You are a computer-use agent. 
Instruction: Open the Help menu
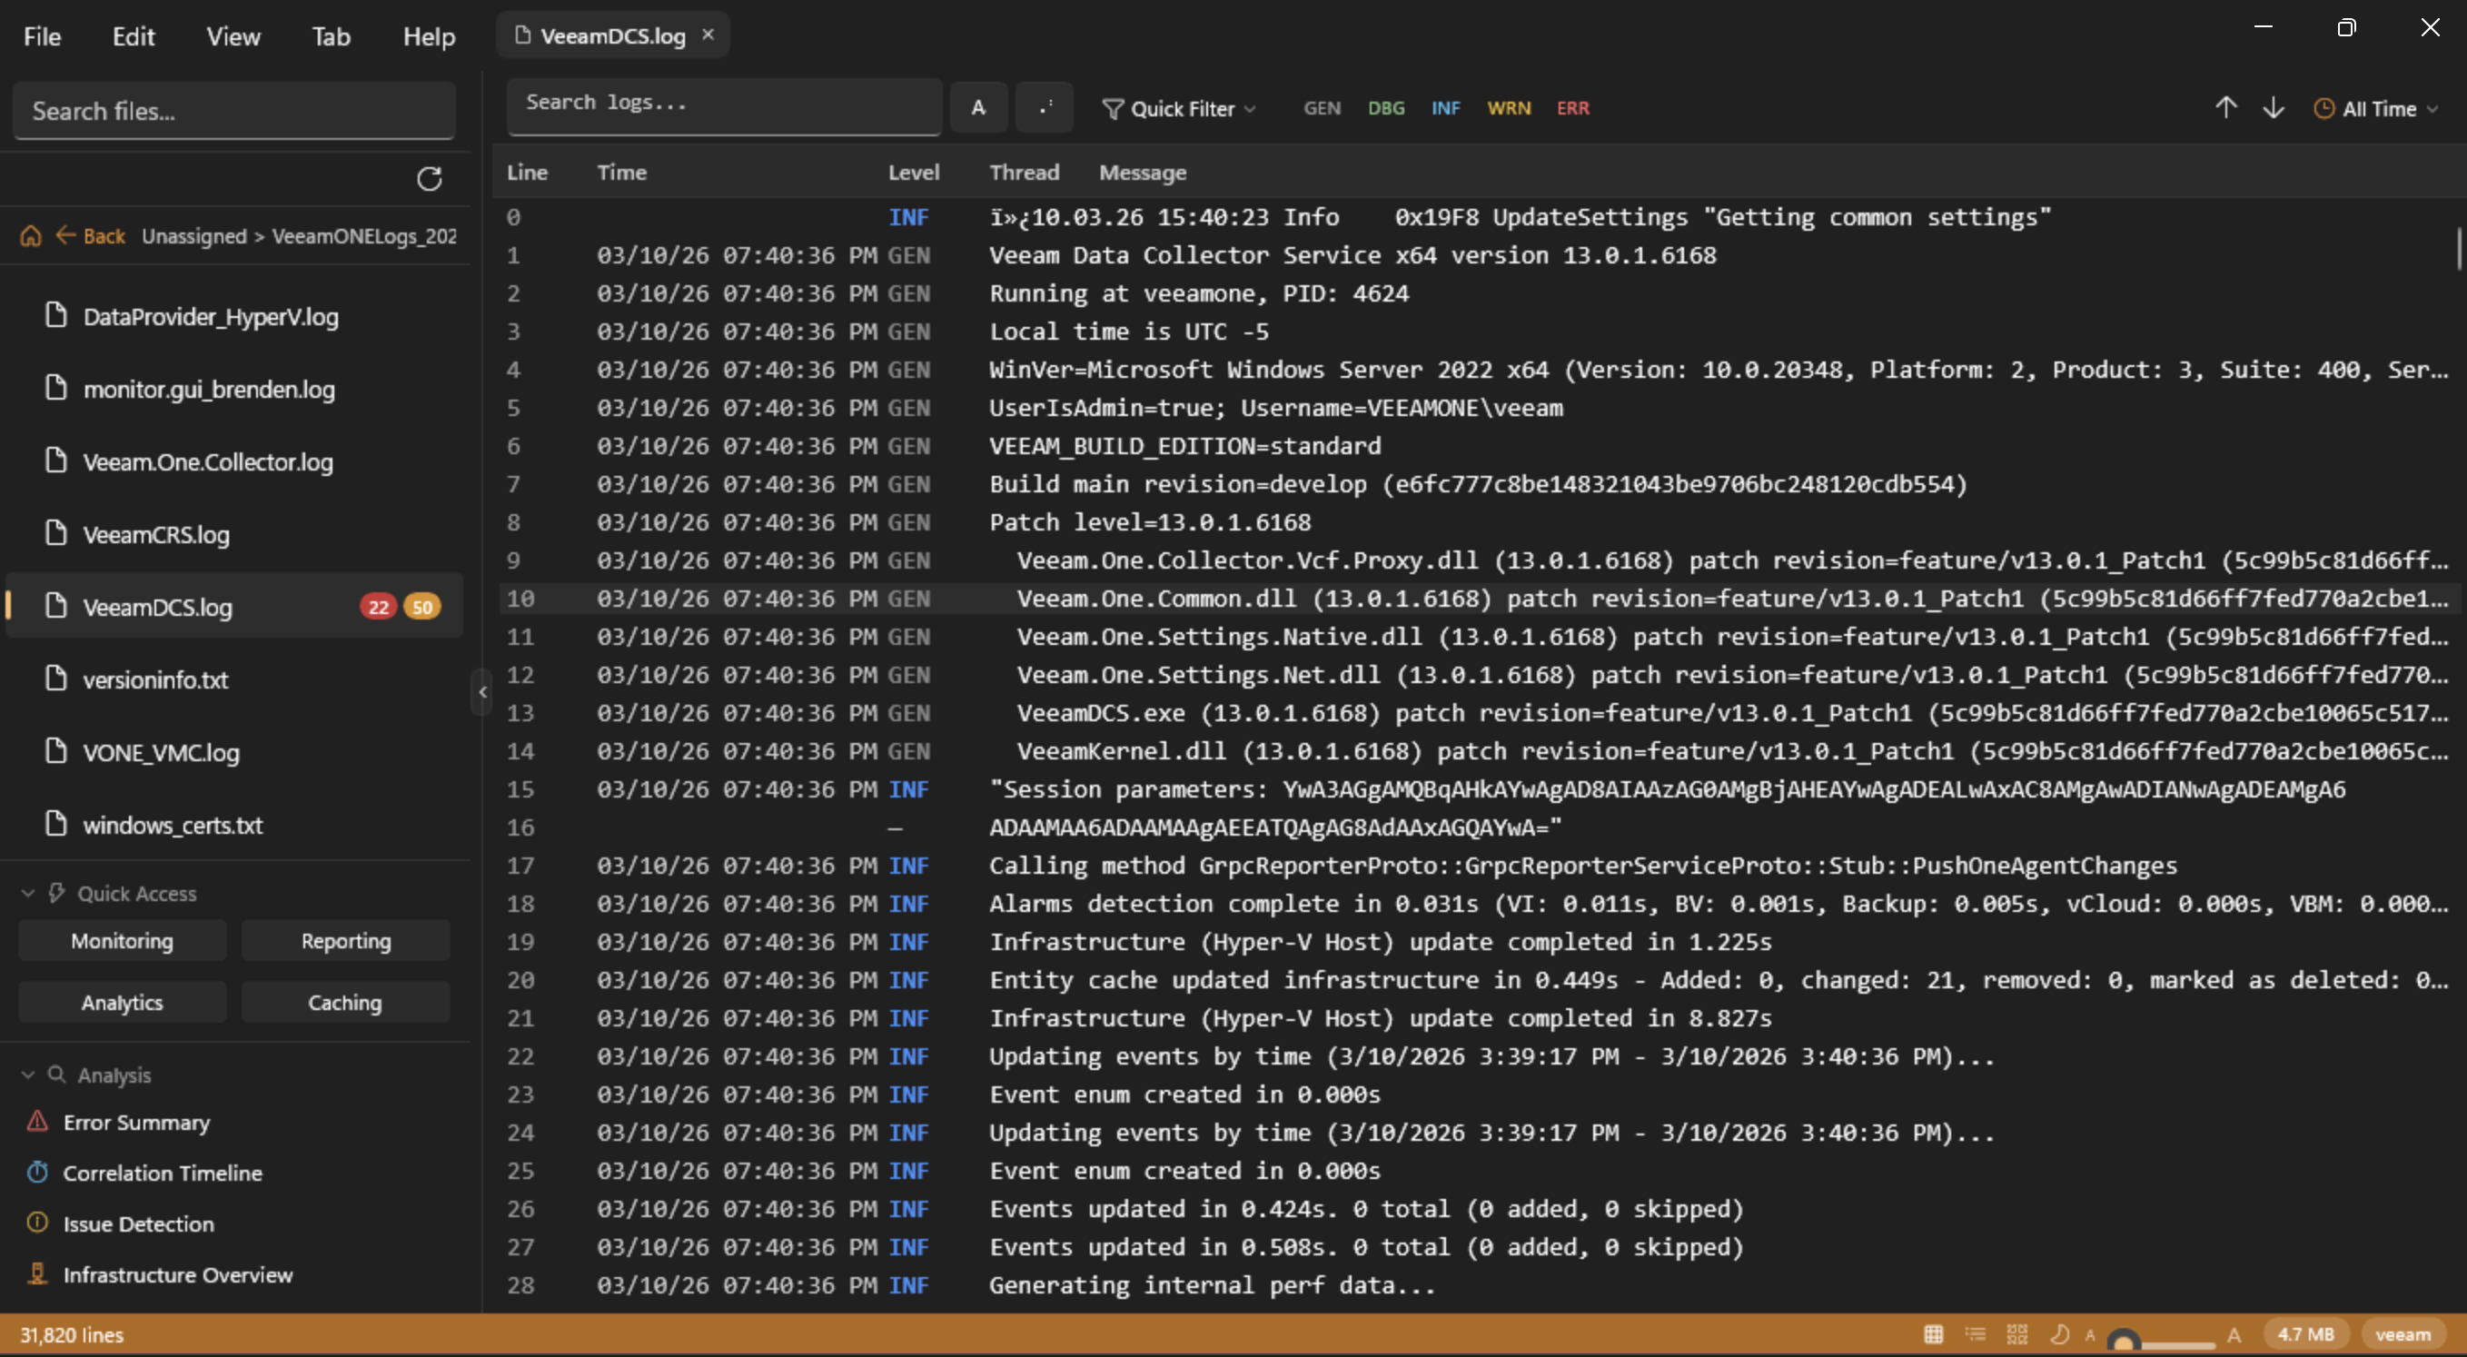click(428, 36)
